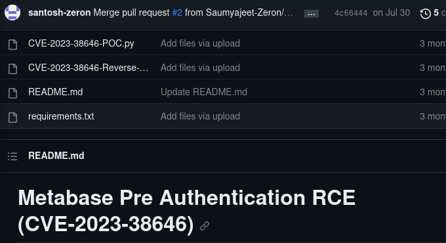The height and width of the screenshot is (243, 446).
Task: Open 'Add files via upload' for requirements.txt
Action: tap(200, 116)
